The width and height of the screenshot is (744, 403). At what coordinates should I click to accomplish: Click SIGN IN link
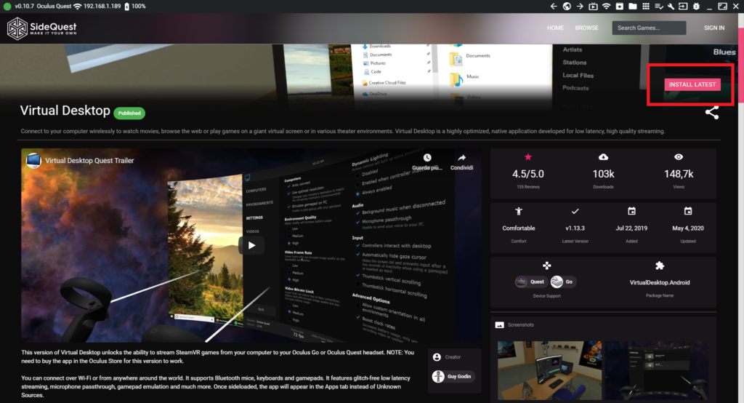point(713,28)
